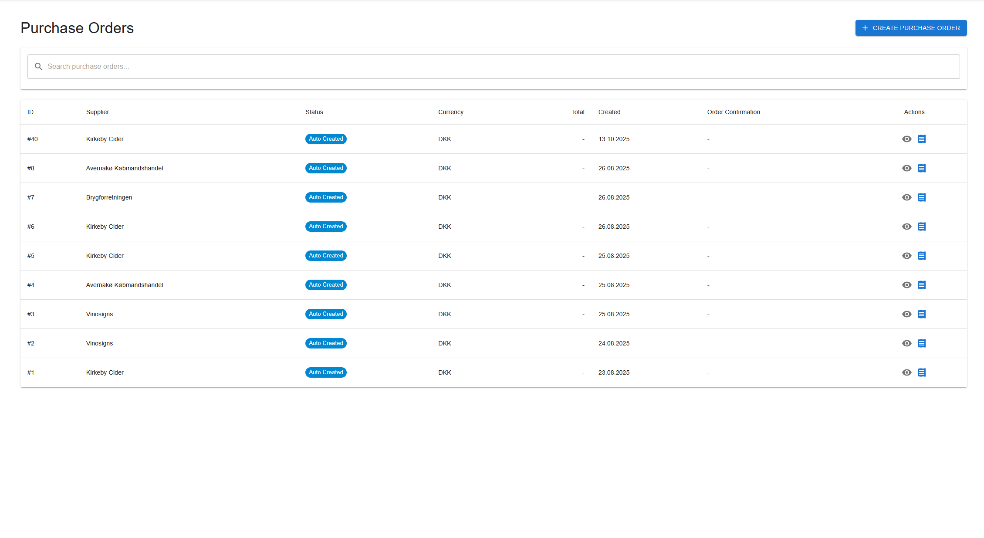
Task: Select the receipt icon for order #5
Action: [922, 256]
